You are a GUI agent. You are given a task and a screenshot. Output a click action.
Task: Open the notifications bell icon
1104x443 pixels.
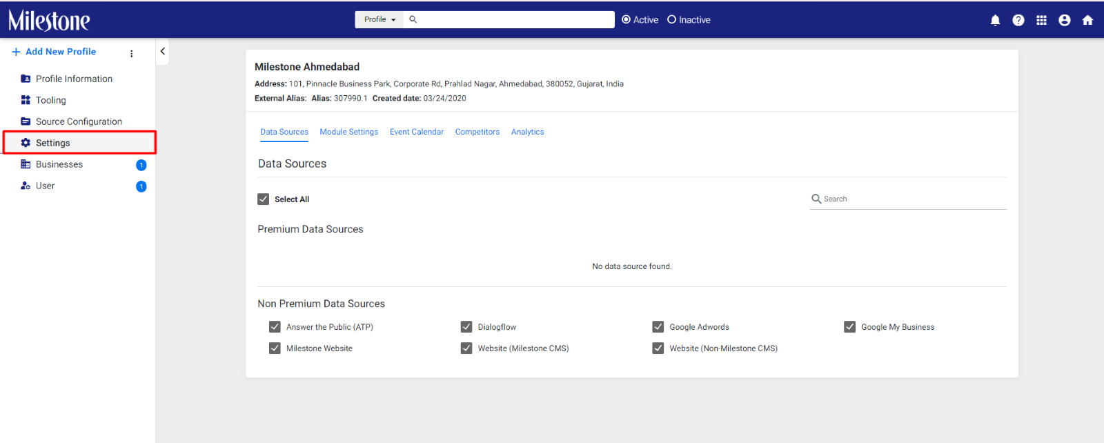coord(995,20)
